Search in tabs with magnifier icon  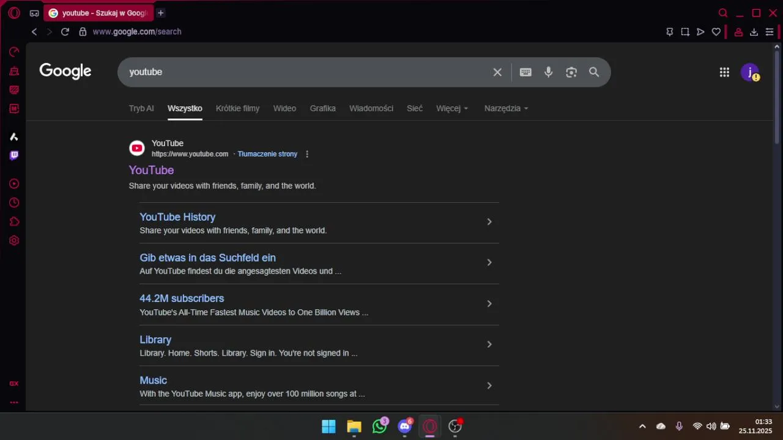[723, 13]
